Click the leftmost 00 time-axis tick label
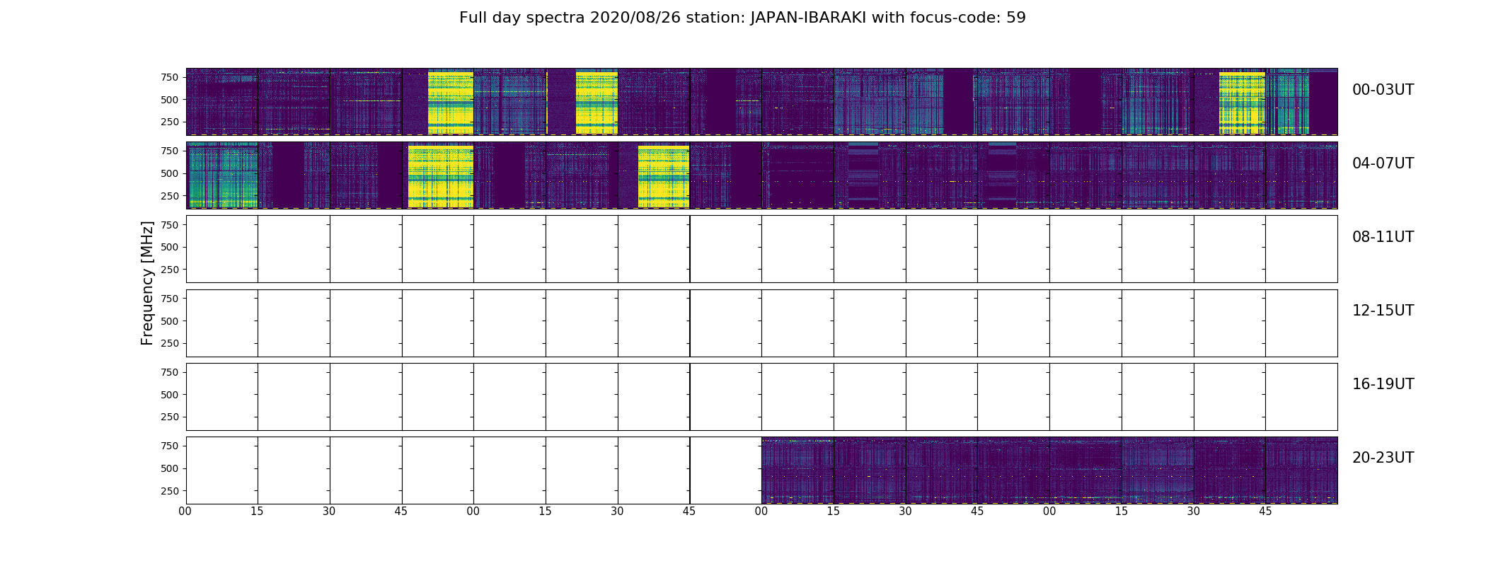 [x=185, y=512]
